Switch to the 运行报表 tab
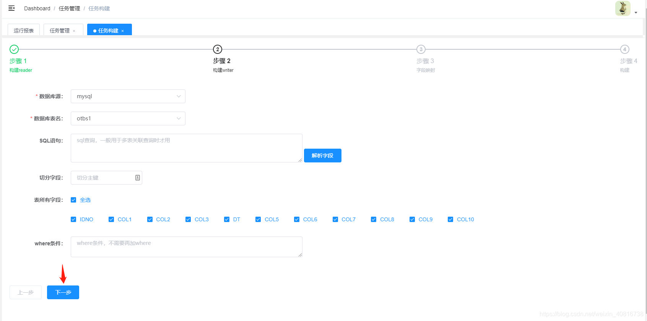Viewport: 647px width, 321px height. [24, 30]
